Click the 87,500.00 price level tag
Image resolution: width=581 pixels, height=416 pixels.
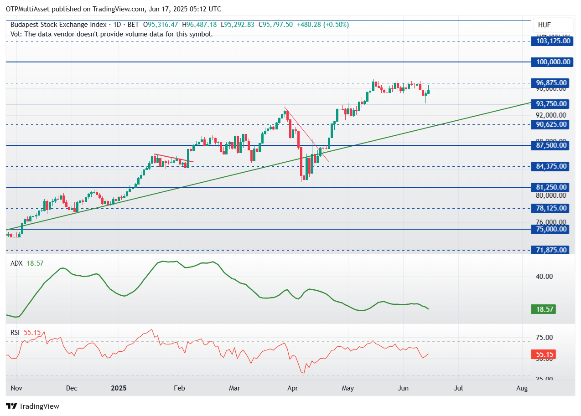(x=551, y=145)
